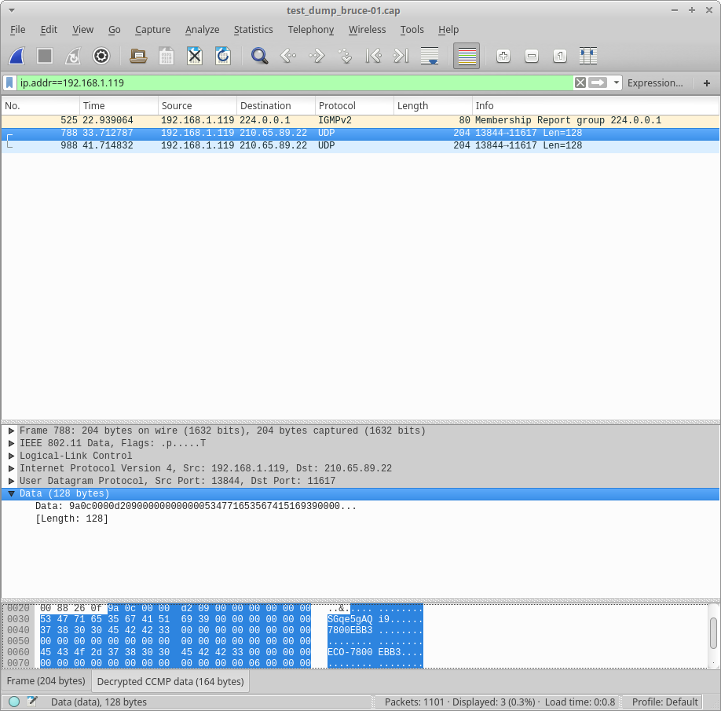Zoom in the main window text

coord(503,56)
